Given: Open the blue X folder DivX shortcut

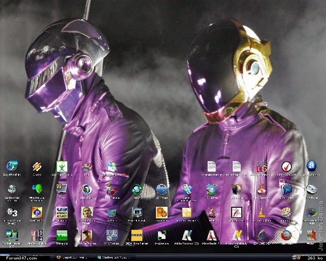Looking at the screenshot, I should tap(286, 189).
